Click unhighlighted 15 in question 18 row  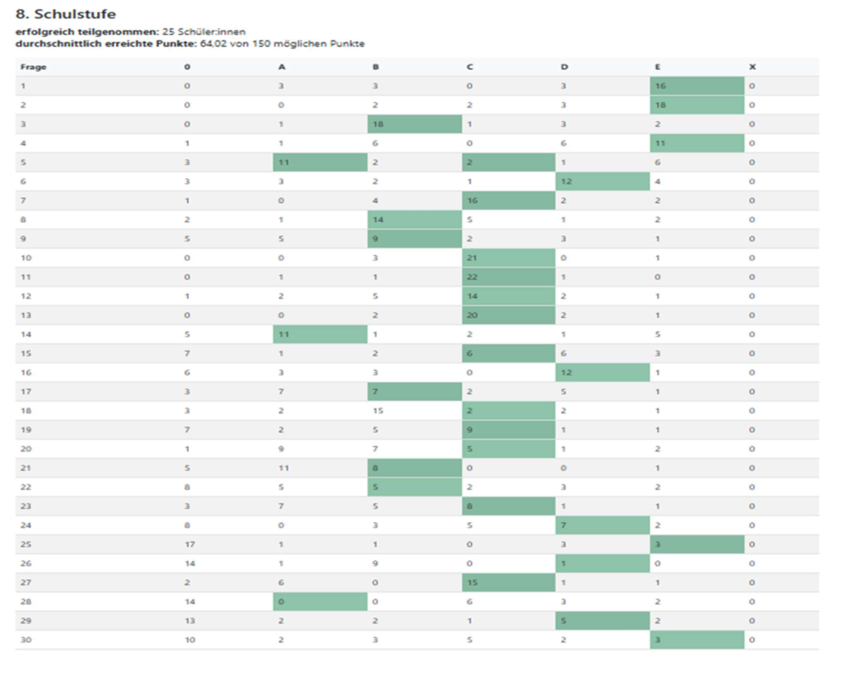click(377, 411)
